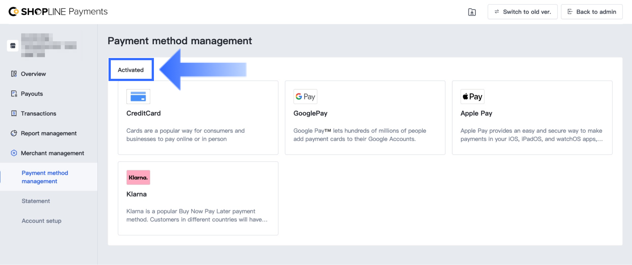Click the description starting 'Klarna is a popular'

click(197, 216)
